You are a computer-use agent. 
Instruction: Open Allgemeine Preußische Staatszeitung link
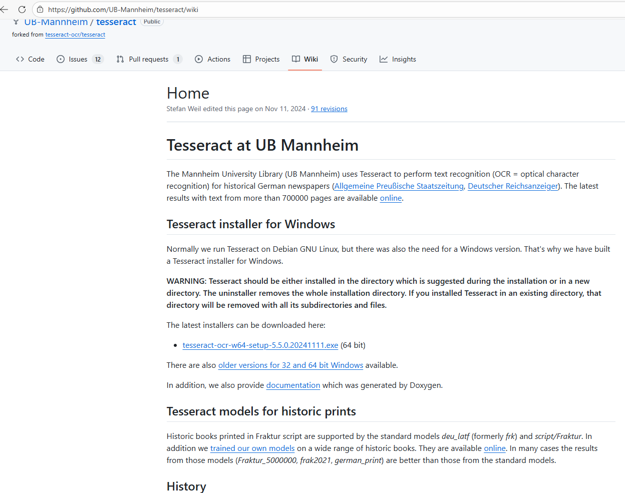pyautogui.click(x=399, y=186)
